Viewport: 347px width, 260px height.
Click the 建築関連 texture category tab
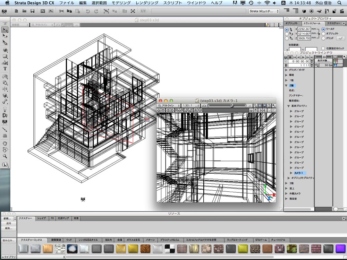pyautogui.click(x=56, y=240)
